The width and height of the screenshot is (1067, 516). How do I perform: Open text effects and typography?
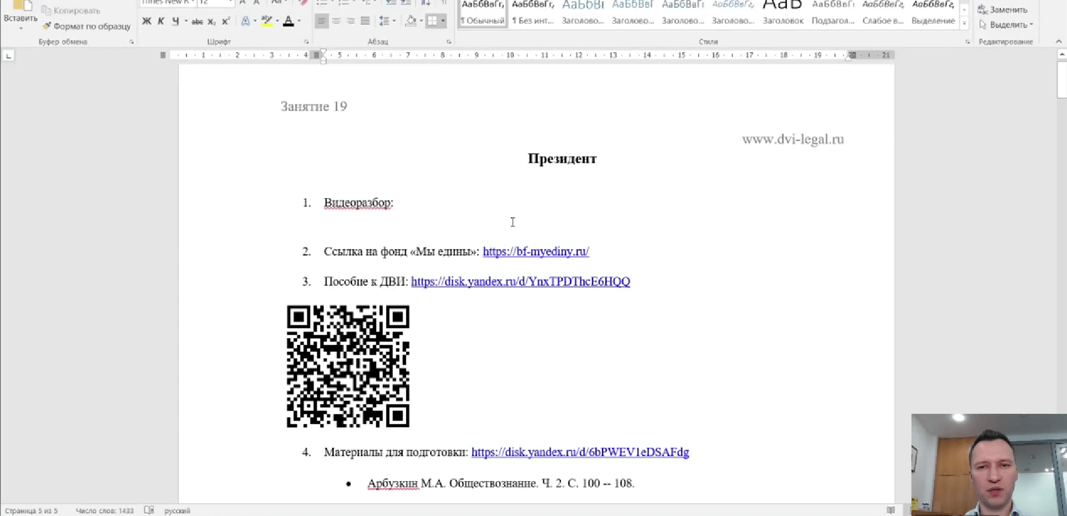pyautogui.click(x=245, y=21)
